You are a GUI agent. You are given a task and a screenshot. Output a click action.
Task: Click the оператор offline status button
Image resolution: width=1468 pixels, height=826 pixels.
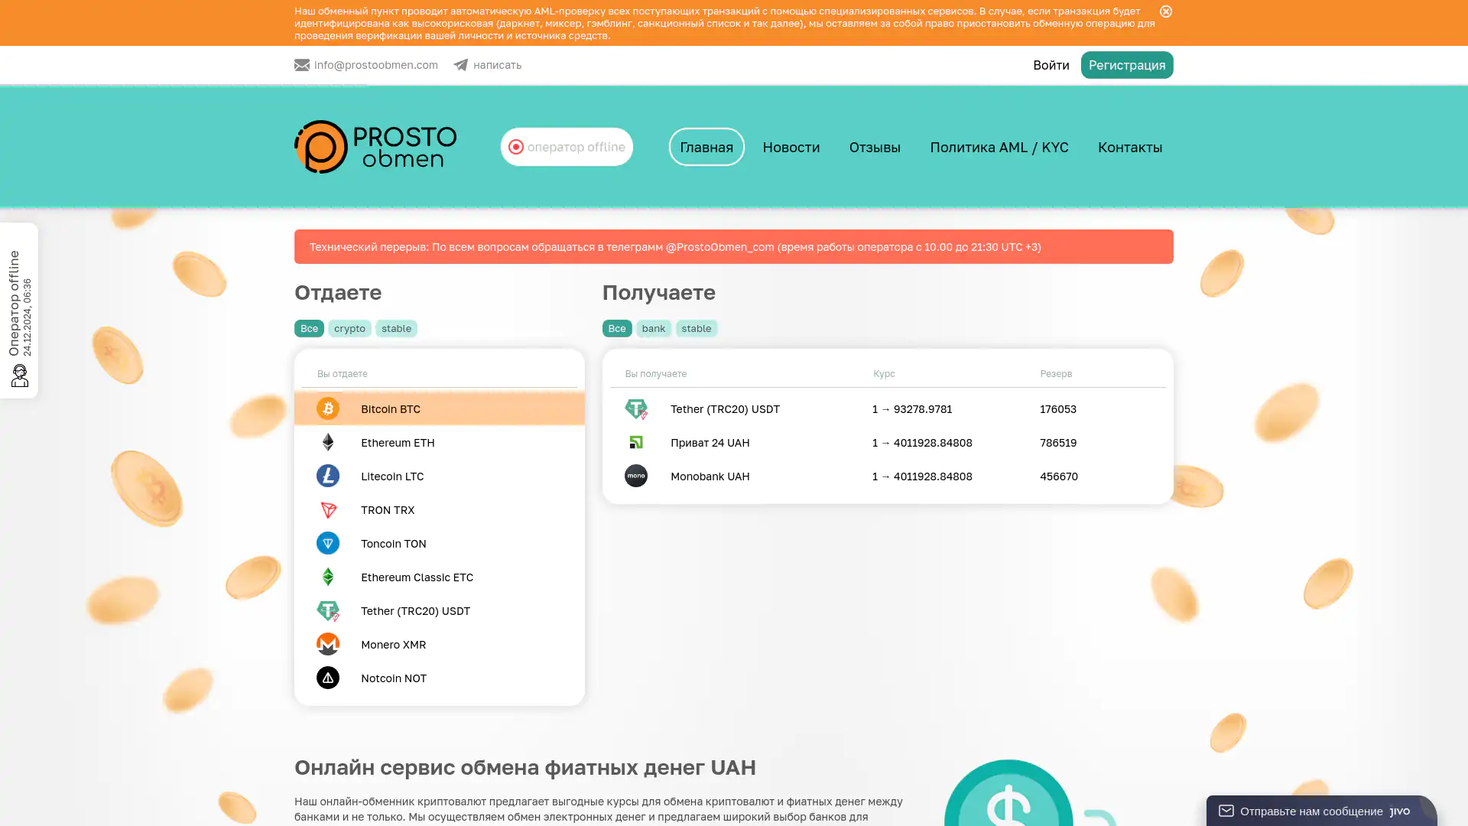click(567, 147)
